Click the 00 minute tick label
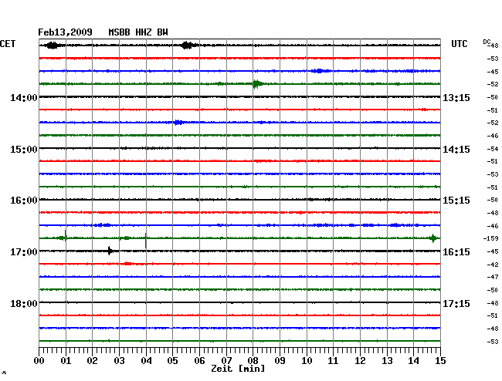 pyautogui.click(x=39, y=361)
